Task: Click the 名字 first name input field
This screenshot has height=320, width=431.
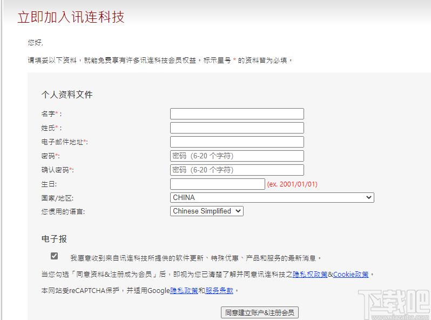Action: [237, 114]
